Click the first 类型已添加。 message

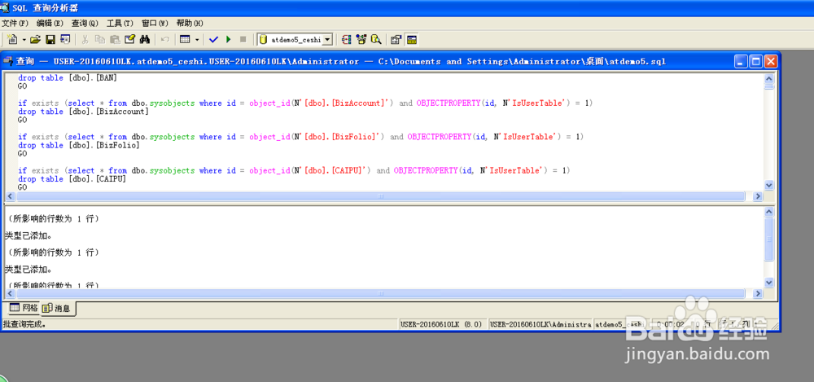[x=28, y=236]
